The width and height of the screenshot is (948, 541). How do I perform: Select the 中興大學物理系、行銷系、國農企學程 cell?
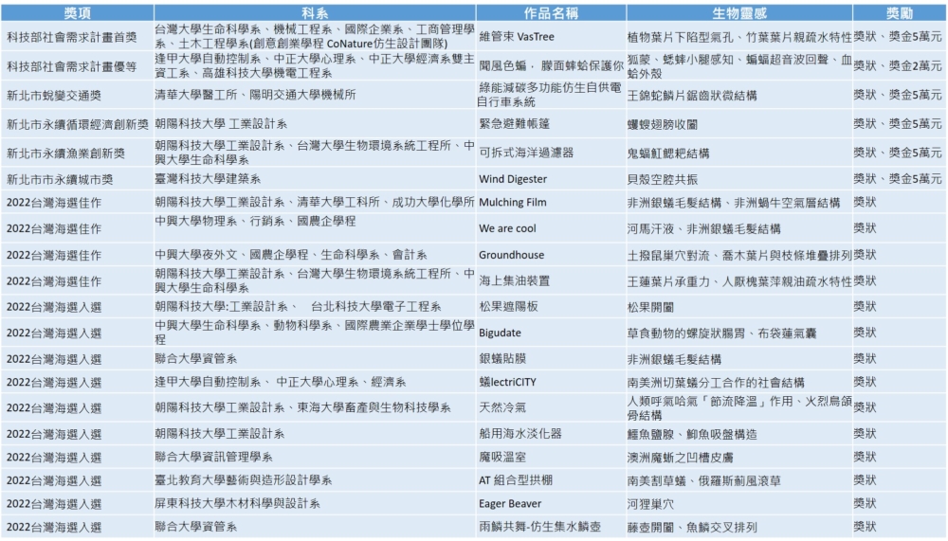[315, 228]
